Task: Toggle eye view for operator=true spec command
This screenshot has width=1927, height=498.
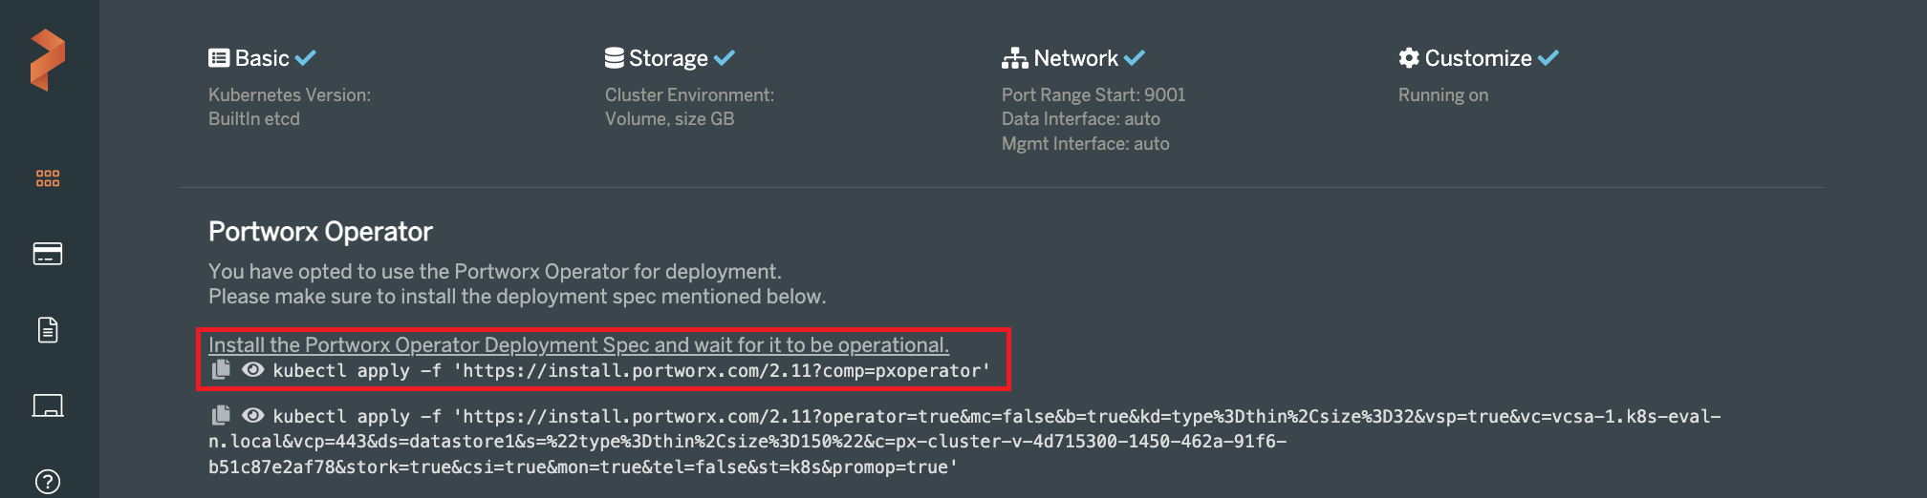Action: point(252,415)
